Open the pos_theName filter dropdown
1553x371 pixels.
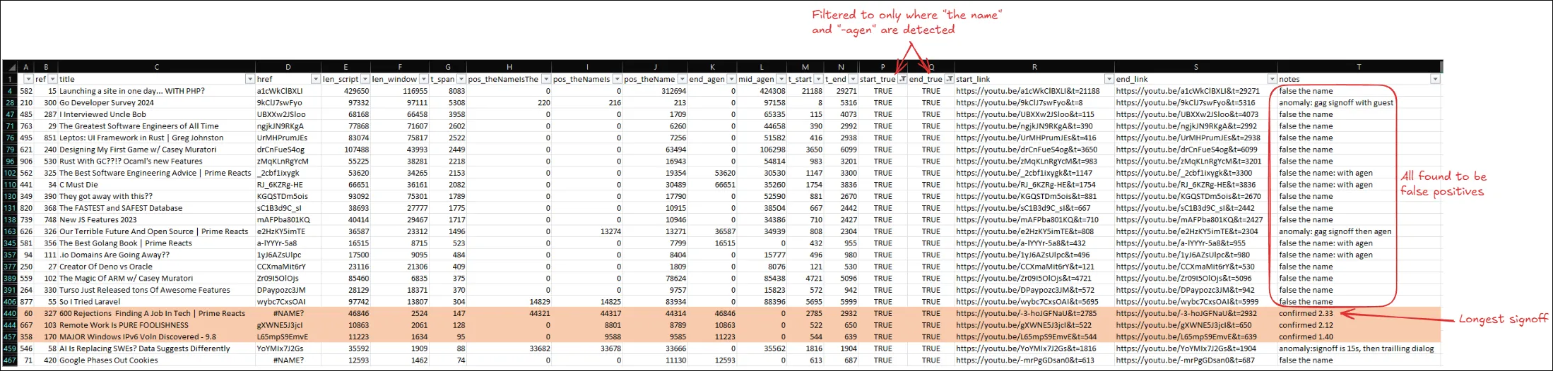[682, 79]
